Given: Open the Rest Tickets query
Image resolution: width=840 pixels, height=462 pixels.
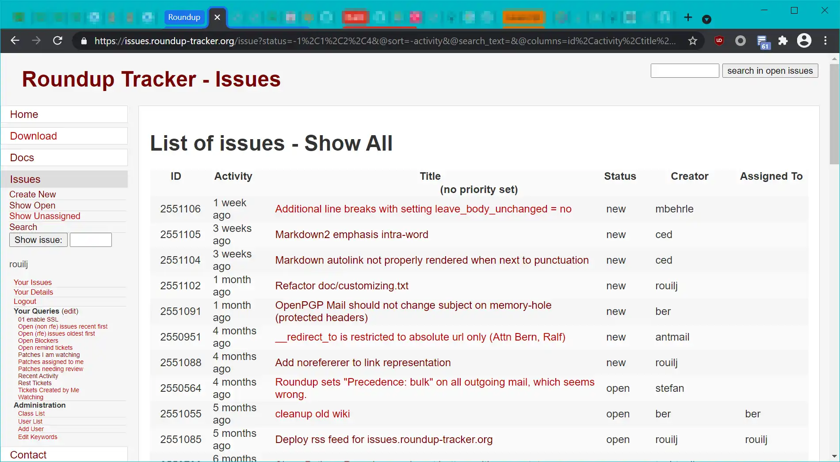Looking at the screenshot, I should pos(35,383).
